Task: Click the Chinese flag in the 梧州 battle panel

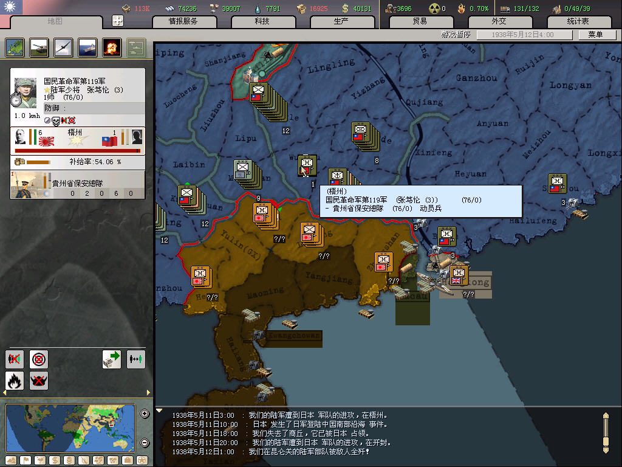Action: click(109, 141)
